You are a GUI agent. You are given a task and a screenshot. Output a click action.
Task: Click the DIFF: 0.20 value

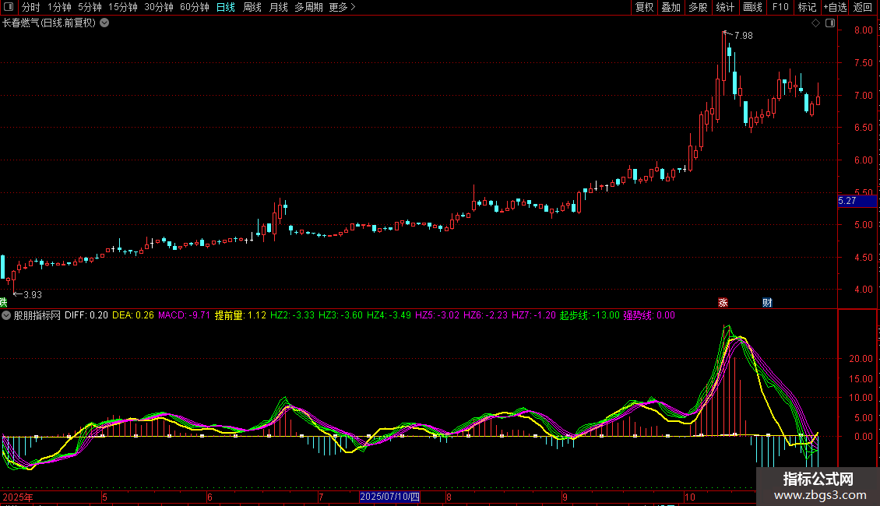[86, 315]
